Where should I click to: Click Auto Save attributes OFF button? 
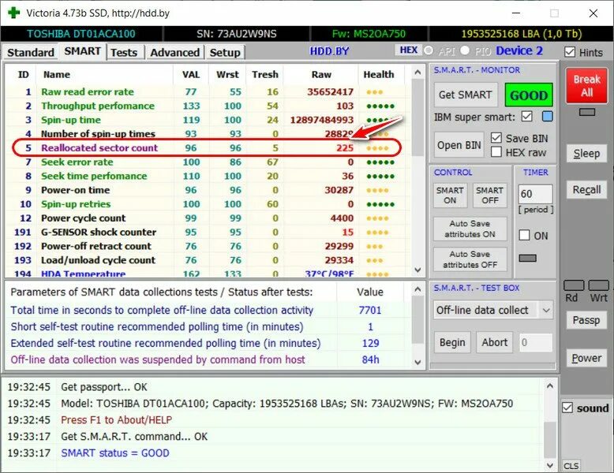coord(470,259)
